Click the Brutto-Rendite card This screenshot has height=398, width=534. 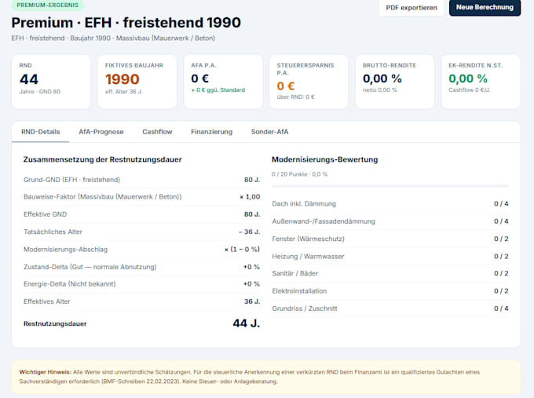pos(395,82)
